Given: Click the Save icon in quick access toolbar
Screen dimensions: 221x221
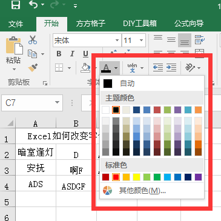Looking at the screenshot, I should (x=16, y=5).
